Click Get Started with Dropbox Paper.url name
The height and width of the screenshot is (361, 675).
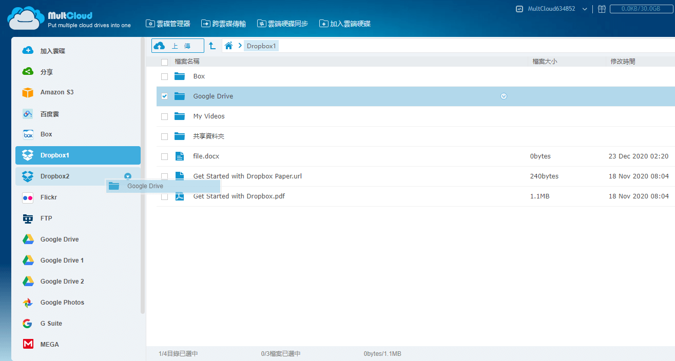tap(247, 176)
